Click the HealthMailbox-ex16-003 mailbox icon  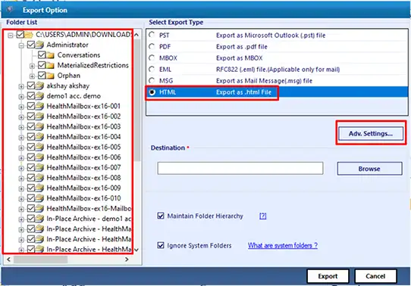pyautogui.click(x=39, y=126)
